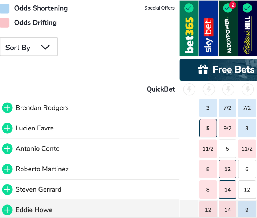The width and height of the screenshot is (257, 218).
Task: Toggle the special offers checkmark above William Hill
Action: click(247, 8)
